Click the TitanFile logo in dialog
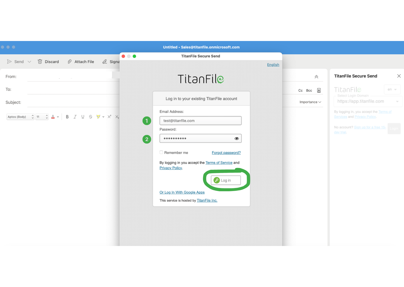The width and height of the screenshot is (404, 287). tap(201, 79)
